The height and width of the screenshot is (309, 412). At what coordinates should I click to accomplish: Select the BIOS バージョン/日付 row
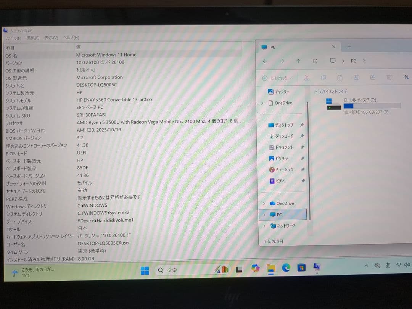(x=123, y=130)
